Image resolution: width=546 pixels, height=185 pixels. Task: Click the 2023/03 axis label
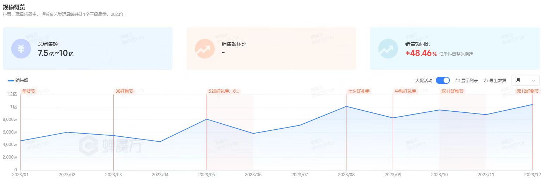point(114,174)
